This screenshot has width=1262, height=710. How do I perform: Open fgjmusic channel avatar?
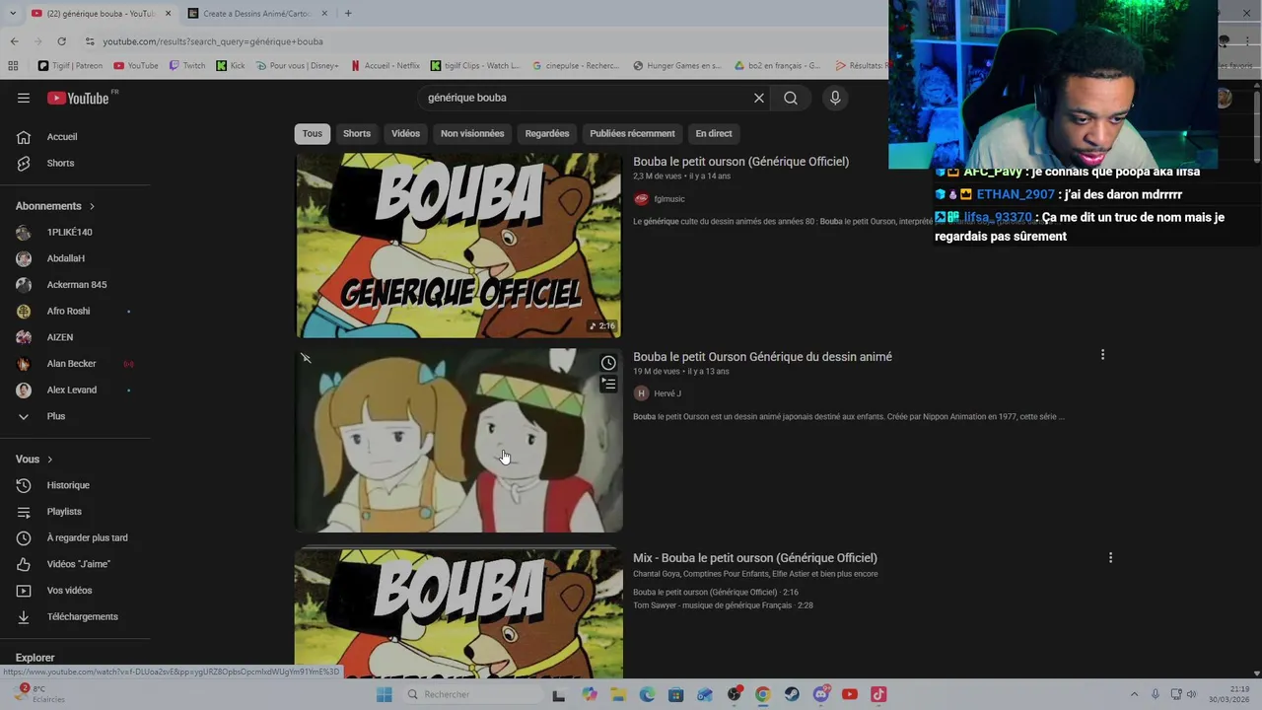coord(641,199)
